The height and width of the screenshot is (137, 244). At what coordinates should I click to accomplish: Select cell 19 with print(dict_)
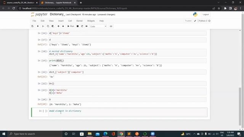coord(127,61)
